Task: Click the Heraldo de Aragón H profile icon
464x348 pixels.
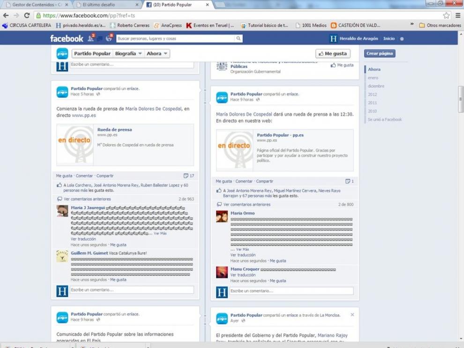Action: coord(334,38)
